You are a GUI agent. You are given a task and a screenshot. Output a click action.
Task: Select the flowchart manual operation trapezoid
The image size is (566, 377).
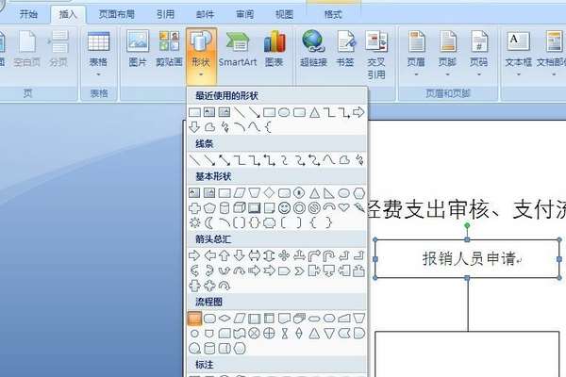[x=359, y=319]
